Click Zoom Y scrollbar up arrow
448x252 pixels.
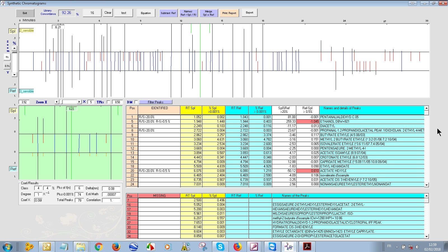click(14, 48)
